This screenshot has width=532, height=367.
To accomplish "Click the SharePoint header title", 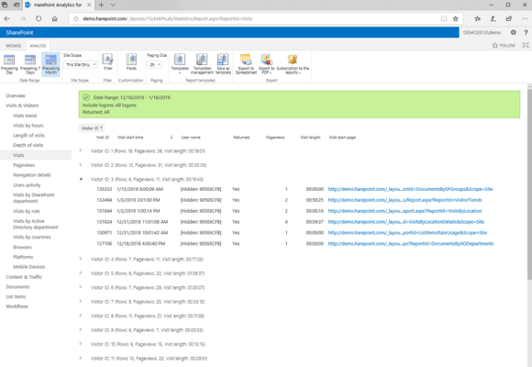I will [x=19, y=33].
